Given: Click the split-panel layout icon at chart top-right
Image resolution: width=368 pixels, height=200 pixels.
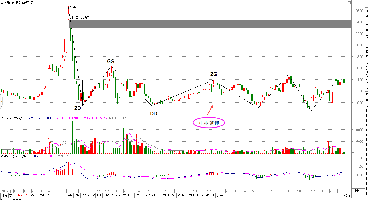Looking at the screenshot, I should point(349,3).
